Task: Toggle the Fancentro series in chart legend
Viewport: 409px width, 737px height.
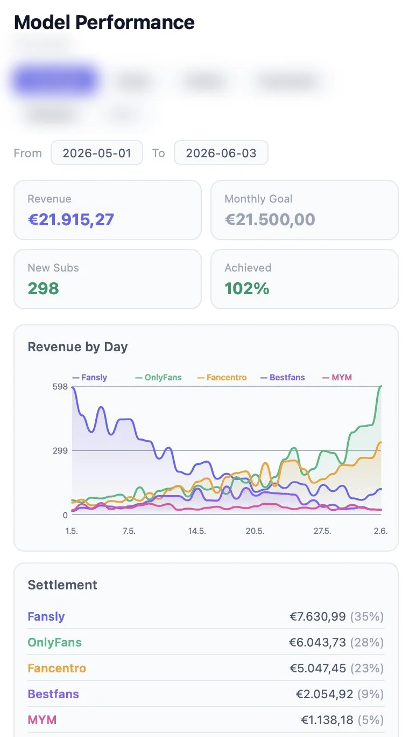Action: [222, 378]
